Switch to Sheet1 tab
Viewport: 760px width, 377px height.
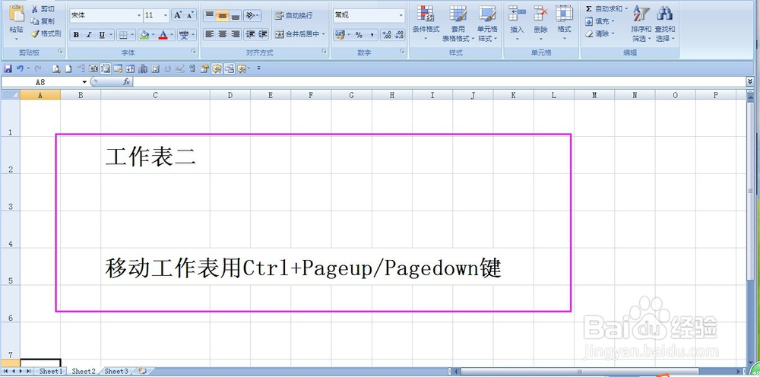[x=51, y=371]
